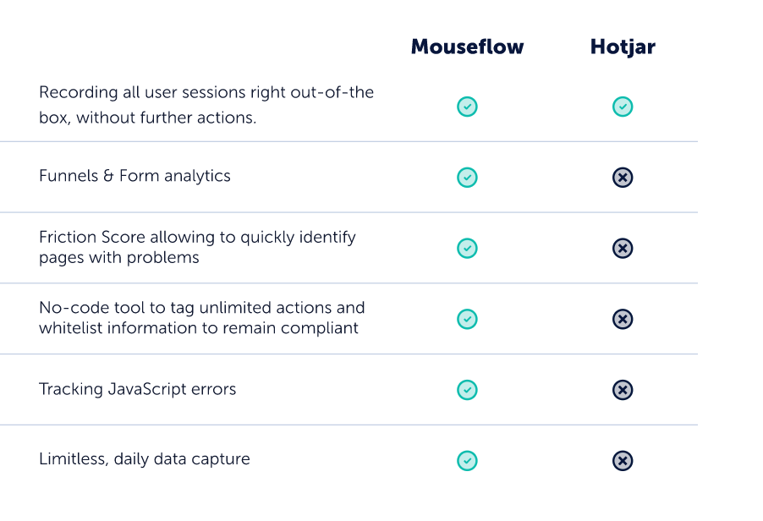Click Hotjar cross icon for No-code tool row

623,319
